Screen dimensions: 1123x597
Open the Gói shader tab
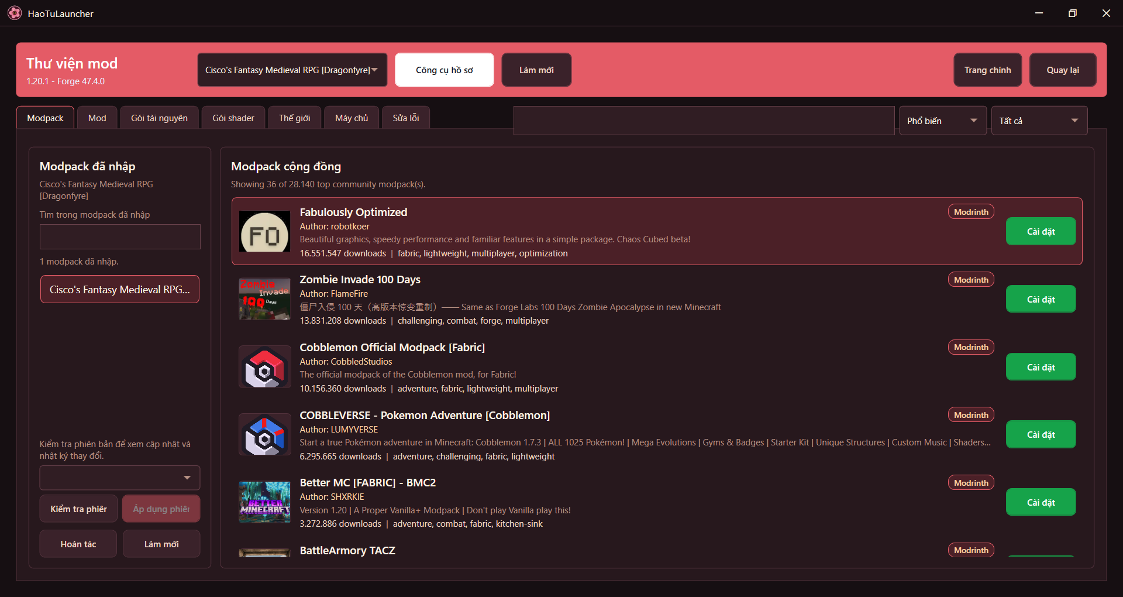233,118
